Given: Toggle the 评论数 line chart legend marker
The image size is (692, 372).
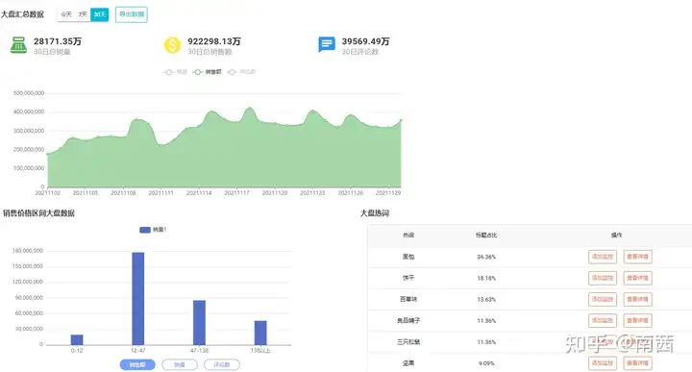Looking at the screenshot, I should click(241, 72).
